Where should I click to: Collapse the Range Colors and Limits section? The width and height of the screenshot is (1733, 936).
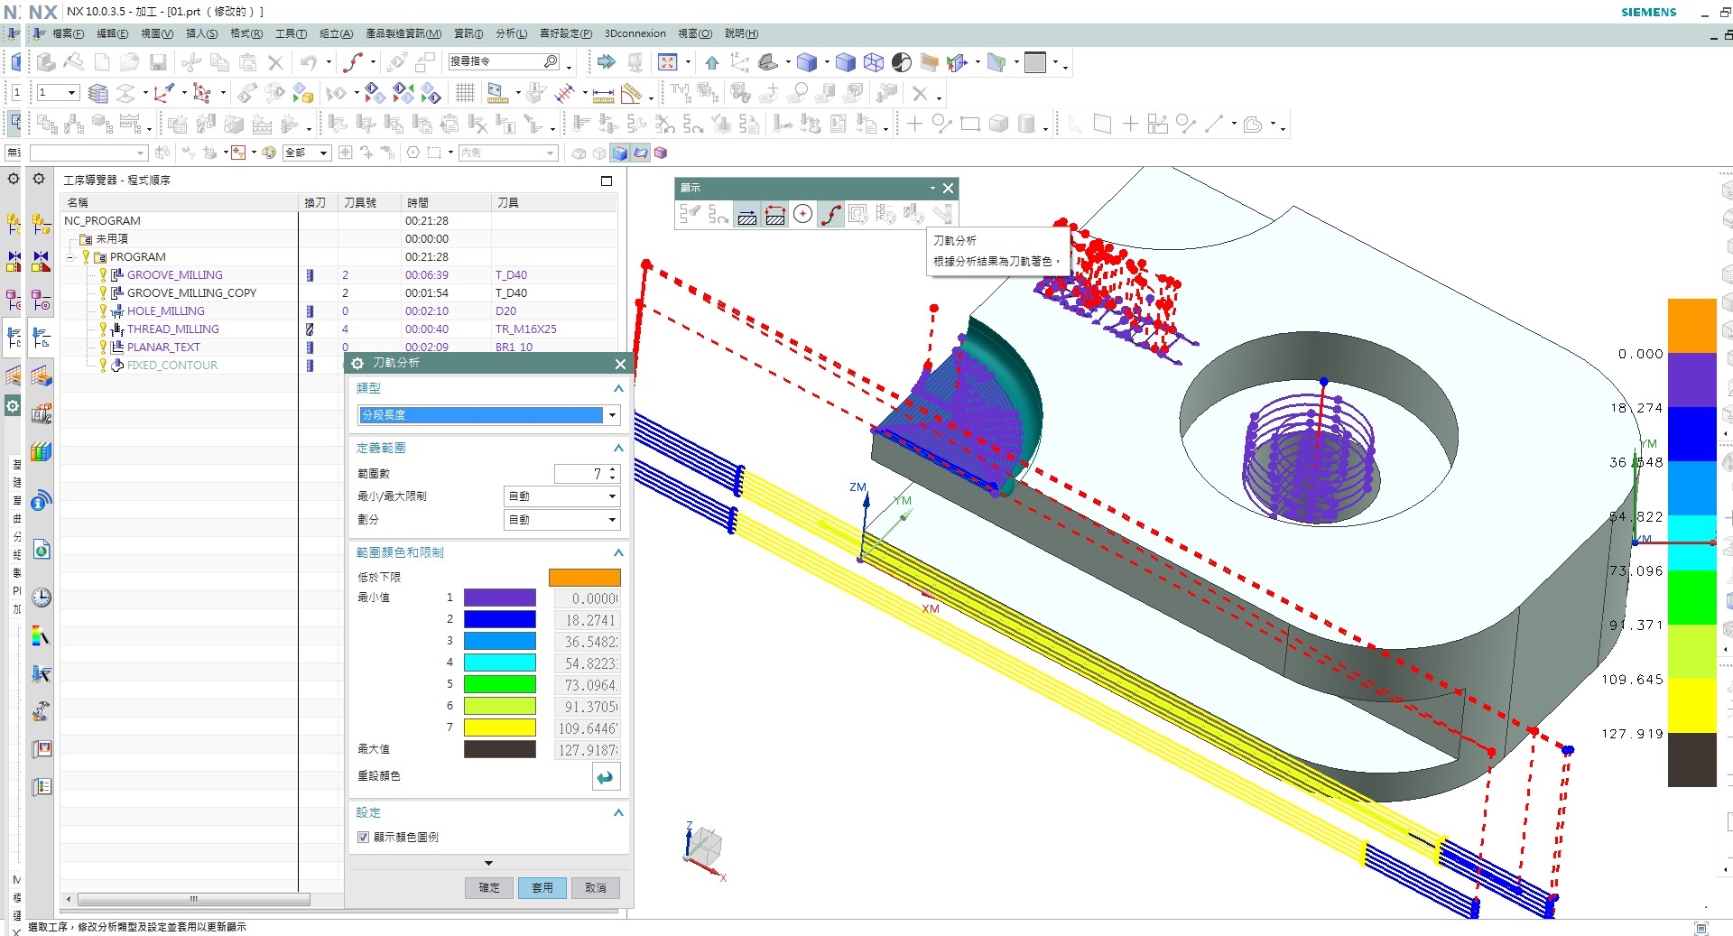[618, 552]
